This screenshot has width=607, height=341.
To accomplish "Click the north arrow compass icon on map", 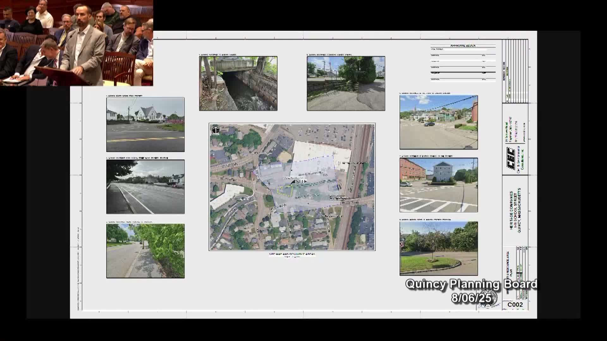I will click(216, 130).
